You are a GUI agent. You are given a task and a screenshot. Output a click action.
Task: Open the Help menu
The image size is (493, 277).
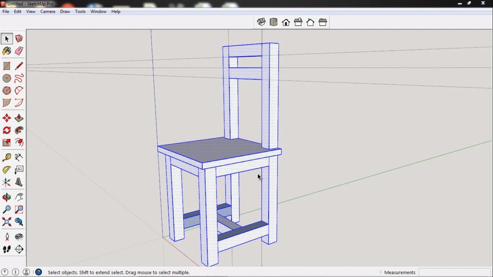(116, 12)
